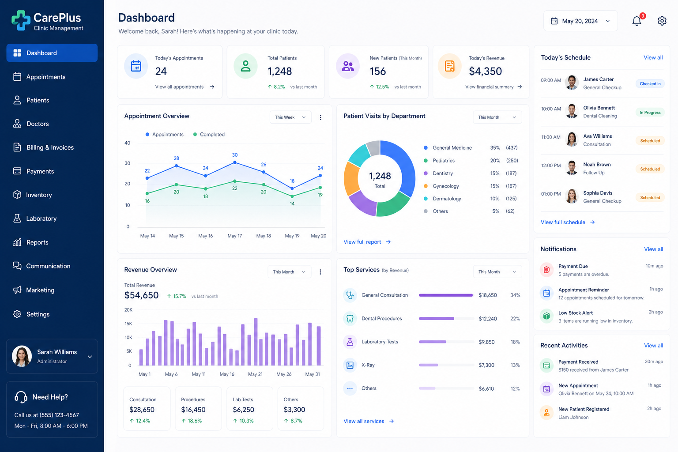
Task: Click the Today's Appointments calendar icon
Action: tap(136, 66)
